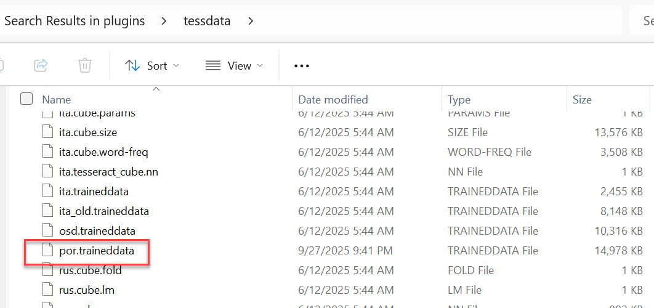
Task: Navigate to Search Results in plugins breadcrumb
Action: coord(75,21)
